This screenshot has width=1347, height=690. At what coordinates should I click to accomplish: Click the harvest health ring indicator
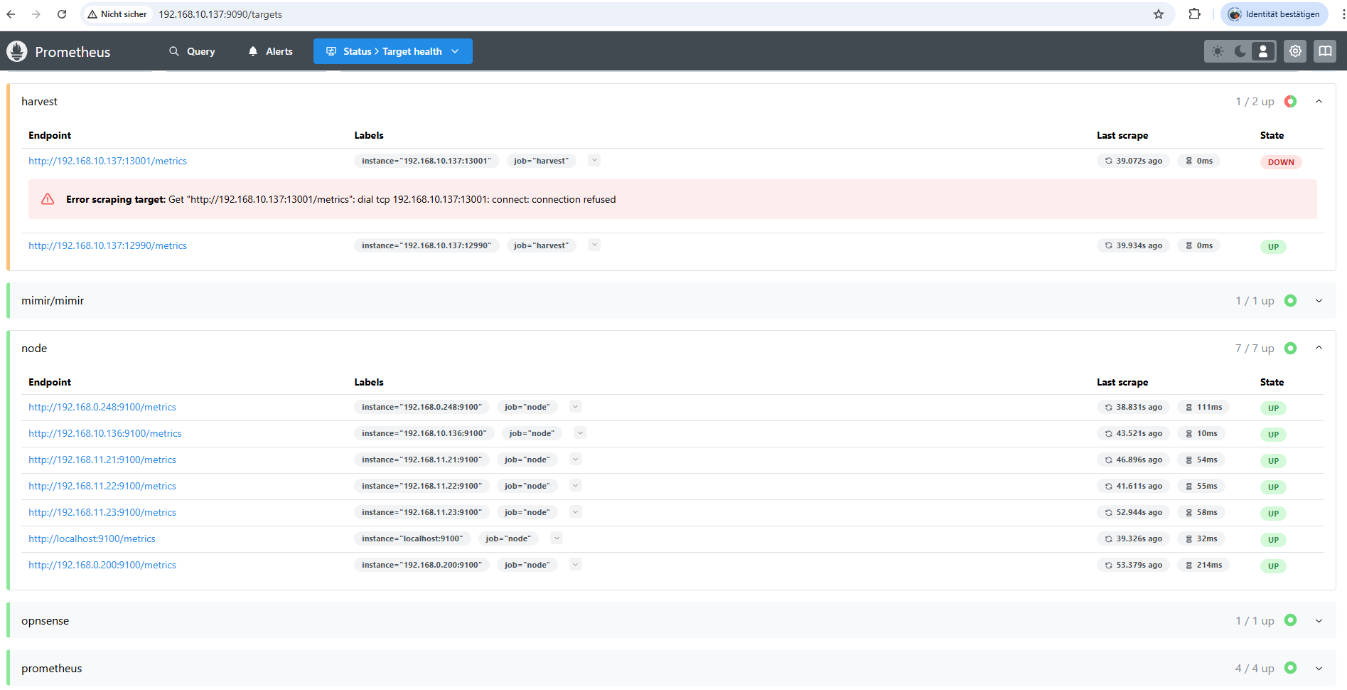pos(1290,102)
